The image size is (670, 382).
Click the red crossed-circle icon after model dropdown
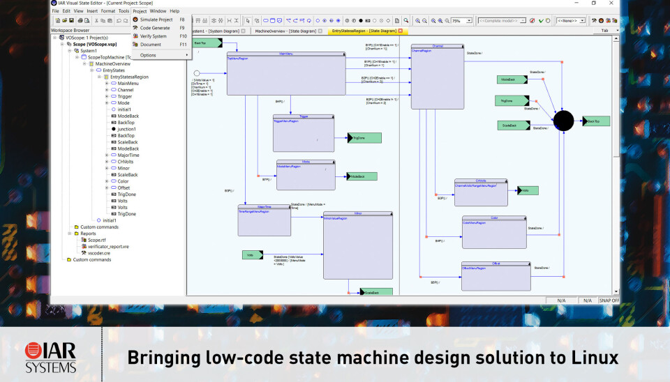tap(532, 20)
